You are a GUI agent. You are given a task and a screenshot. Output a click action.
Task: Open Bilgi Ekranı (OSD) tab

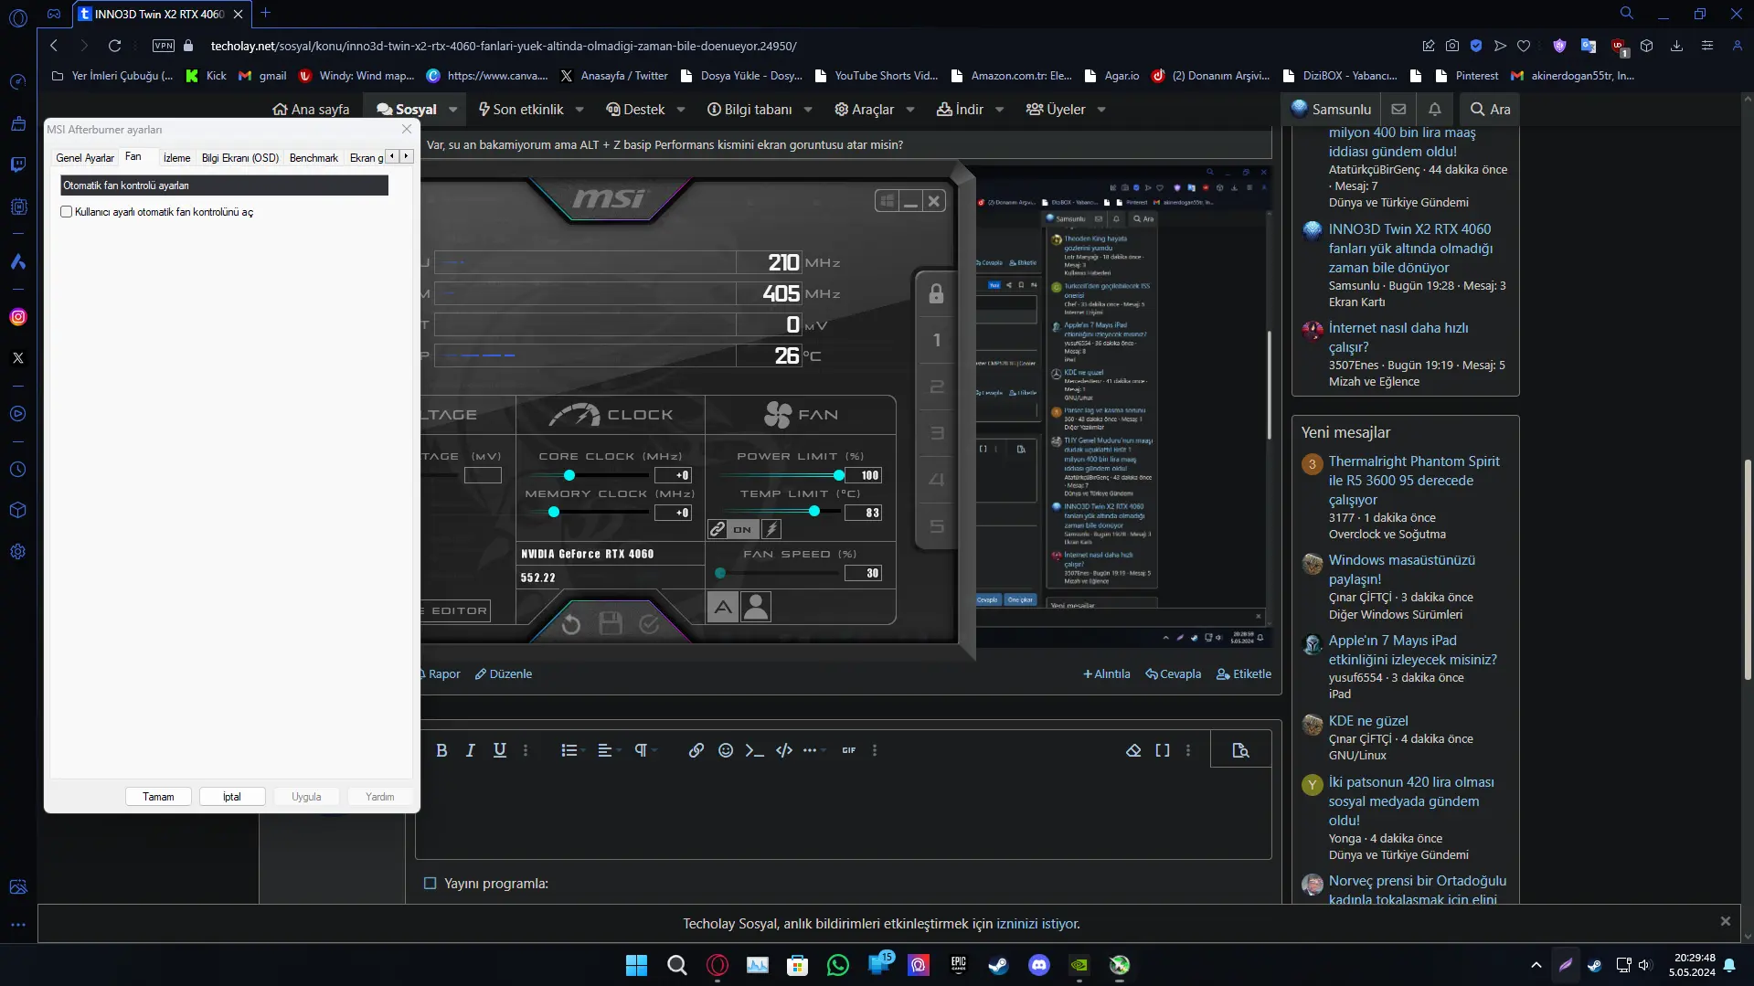pyautogui.click(x=240, y=158)
